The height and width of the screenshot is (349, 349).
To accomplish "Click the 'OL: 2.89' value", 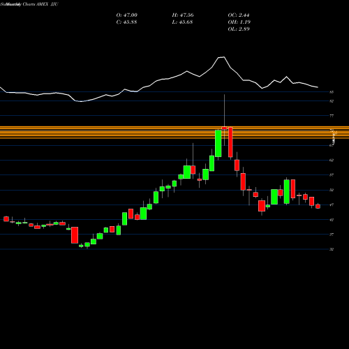I will point(239,29).
